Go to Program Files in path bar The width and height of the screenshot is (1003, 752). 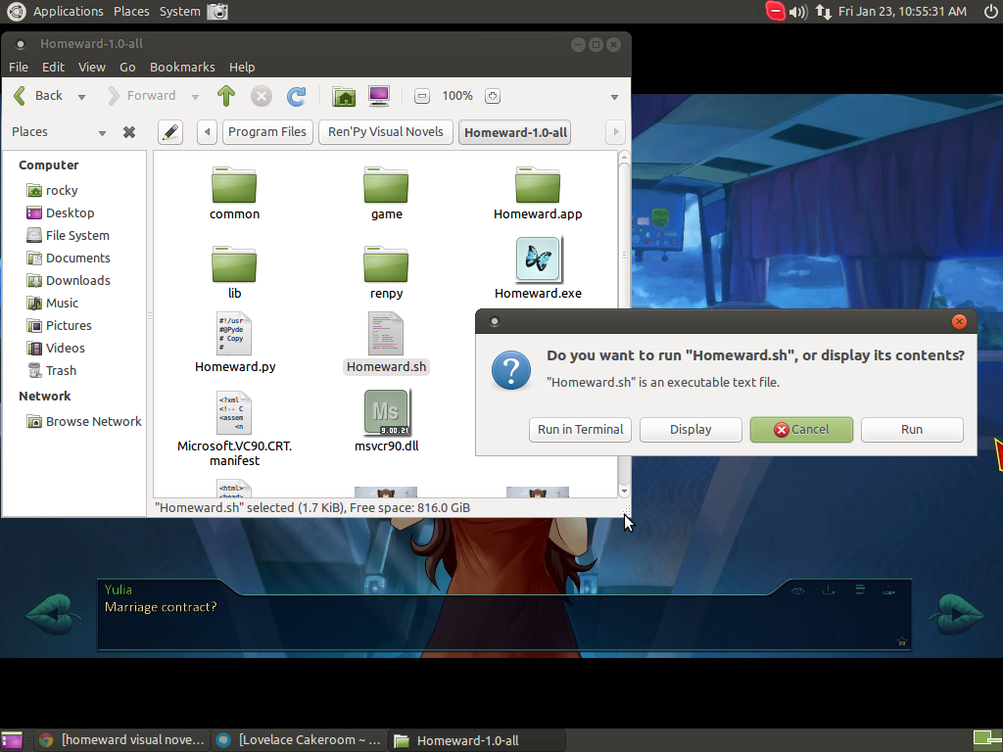(x=267, y=132)
